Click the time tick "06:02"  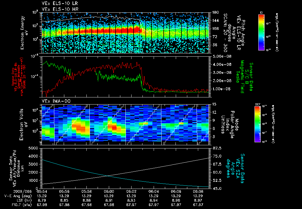pos(131,192)
